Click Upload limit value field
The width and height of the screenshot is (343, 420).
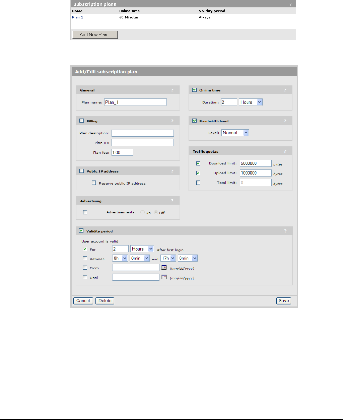coord(256,173)
